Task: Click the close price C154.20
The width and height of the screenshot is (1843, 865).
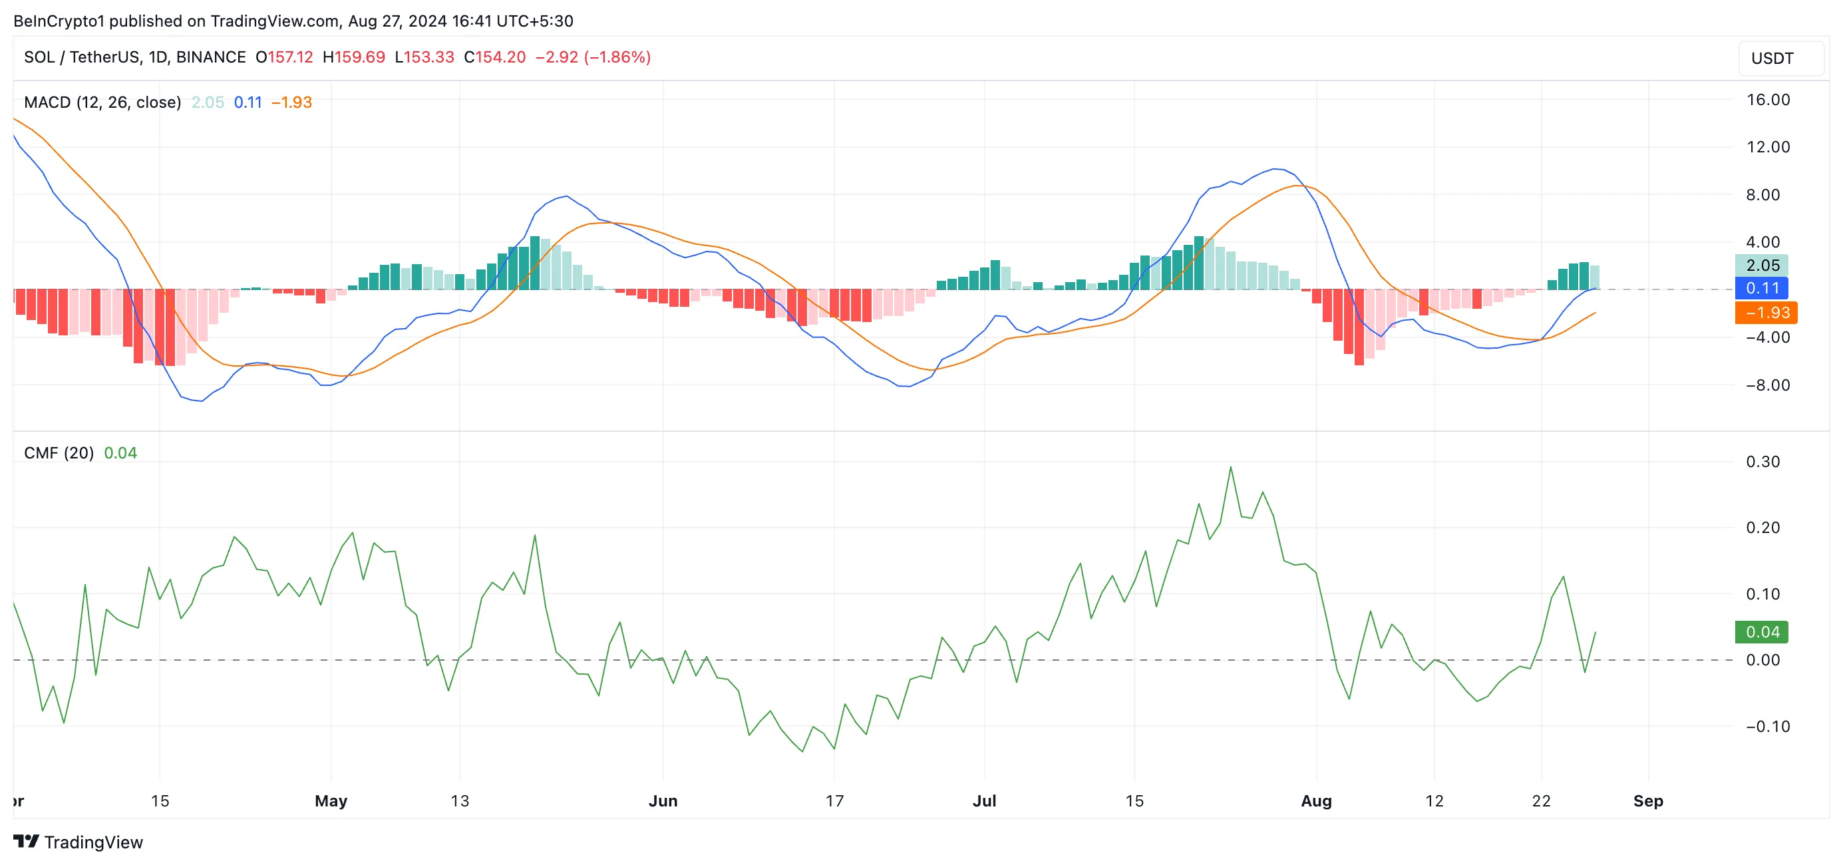Action: point(494,57)
